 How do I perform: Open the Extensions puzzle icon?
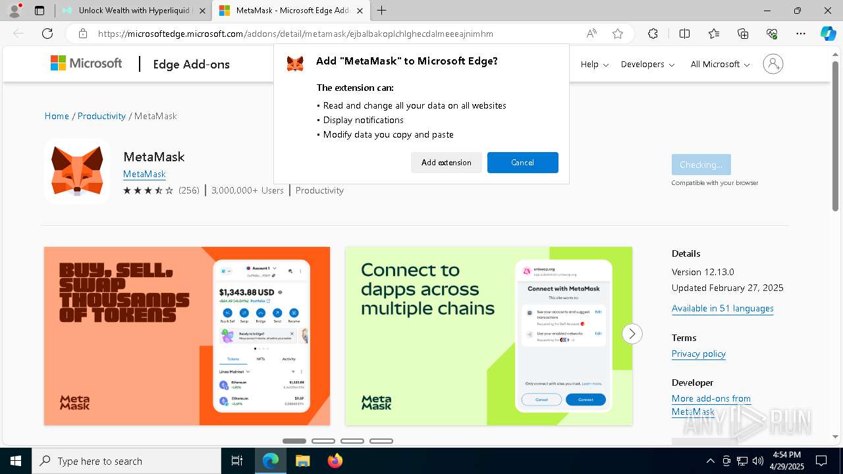[653, 34]
